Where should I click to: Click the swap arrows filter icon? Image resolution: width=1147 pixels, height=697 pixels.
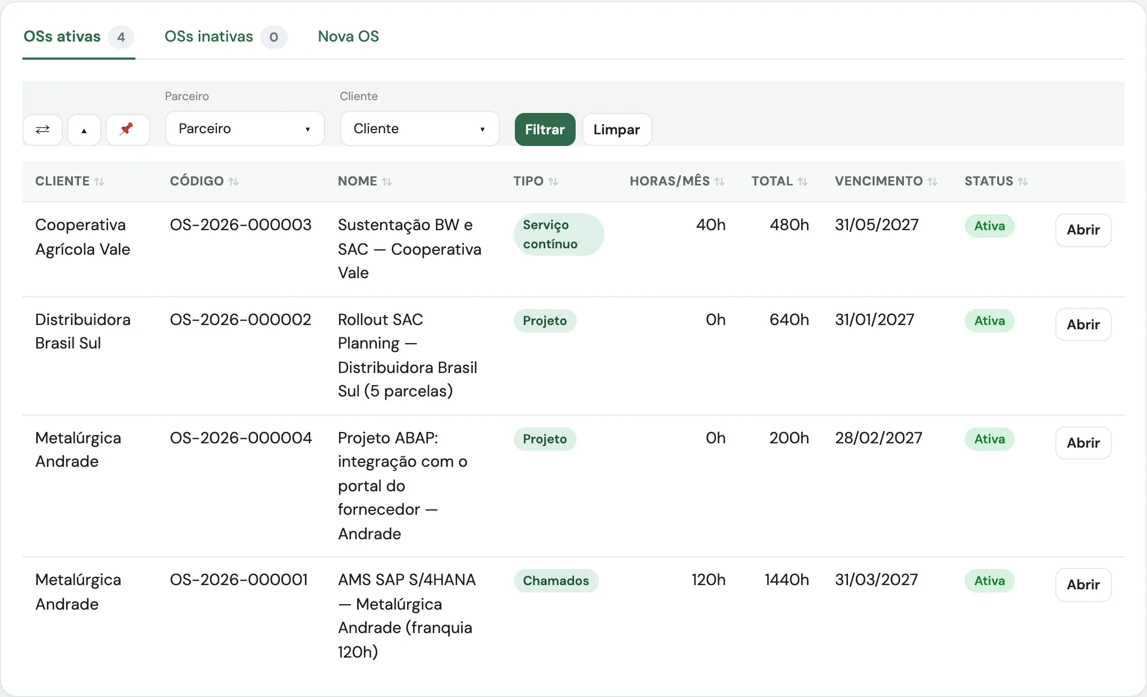(x=43, y=129)
